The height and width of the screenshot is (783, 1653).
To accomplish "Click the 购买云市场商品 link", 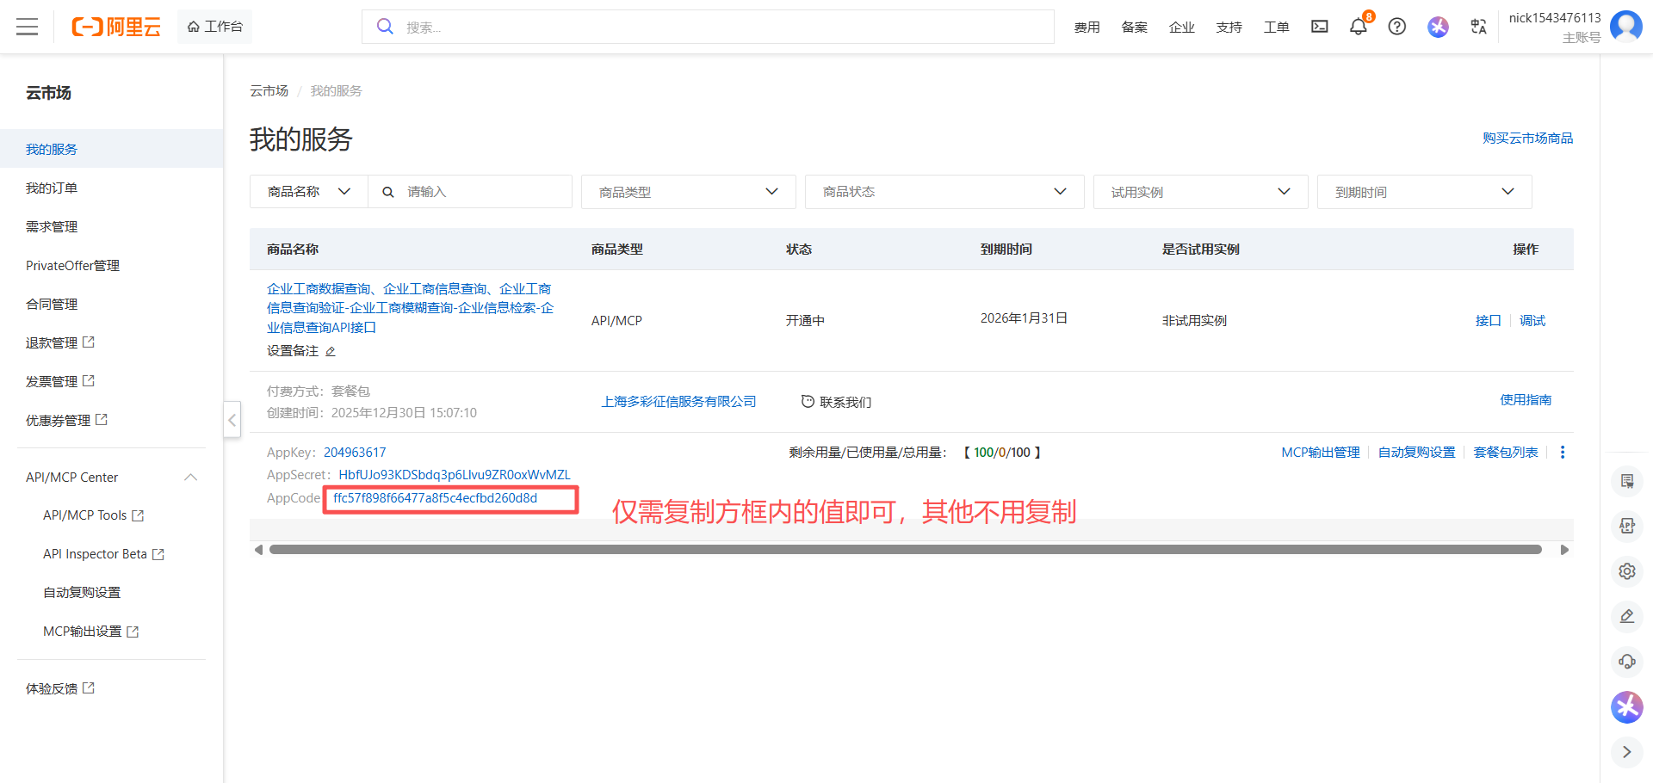I will click(1526, 139).
